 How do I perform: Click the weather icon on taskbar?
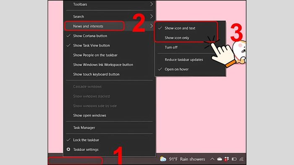(x=163, y=159)
